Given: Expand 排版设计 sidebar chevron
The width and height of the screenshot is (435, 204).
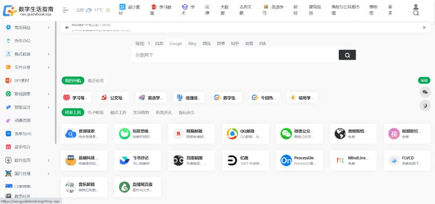Looking at the screenshot, I should (48, 107).
